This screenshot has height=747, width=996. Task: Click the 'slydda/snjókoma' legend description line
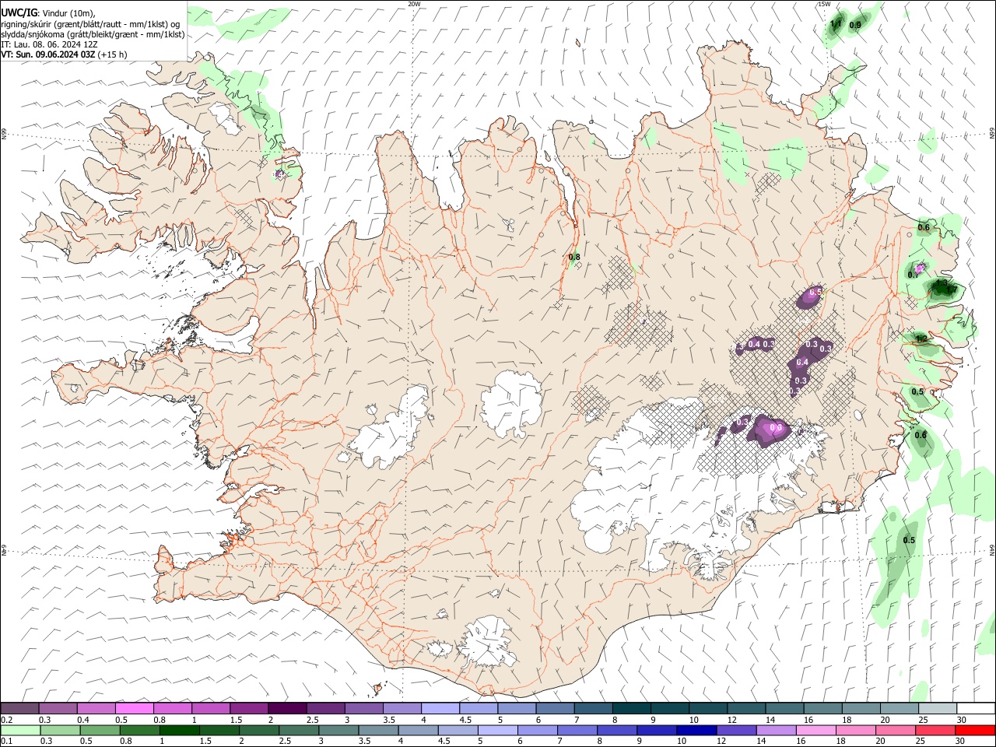click(93, 34)
